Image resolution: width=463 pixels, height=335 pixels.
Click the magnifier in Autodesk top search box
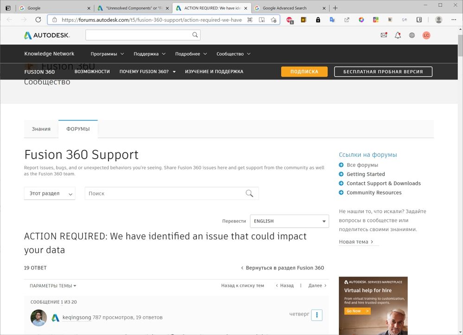click(x=195, y=35)
